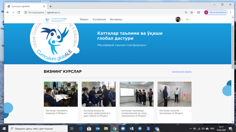236x132 pixels.
Task: Click the Pocket extension icon
Action: coord(199,13)
